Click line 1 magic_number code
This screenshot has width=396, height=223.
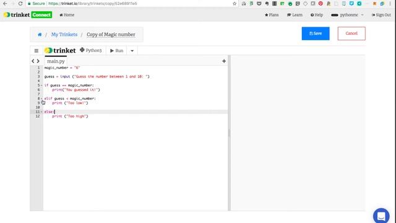pyautogui.click(x=62, y=68)
